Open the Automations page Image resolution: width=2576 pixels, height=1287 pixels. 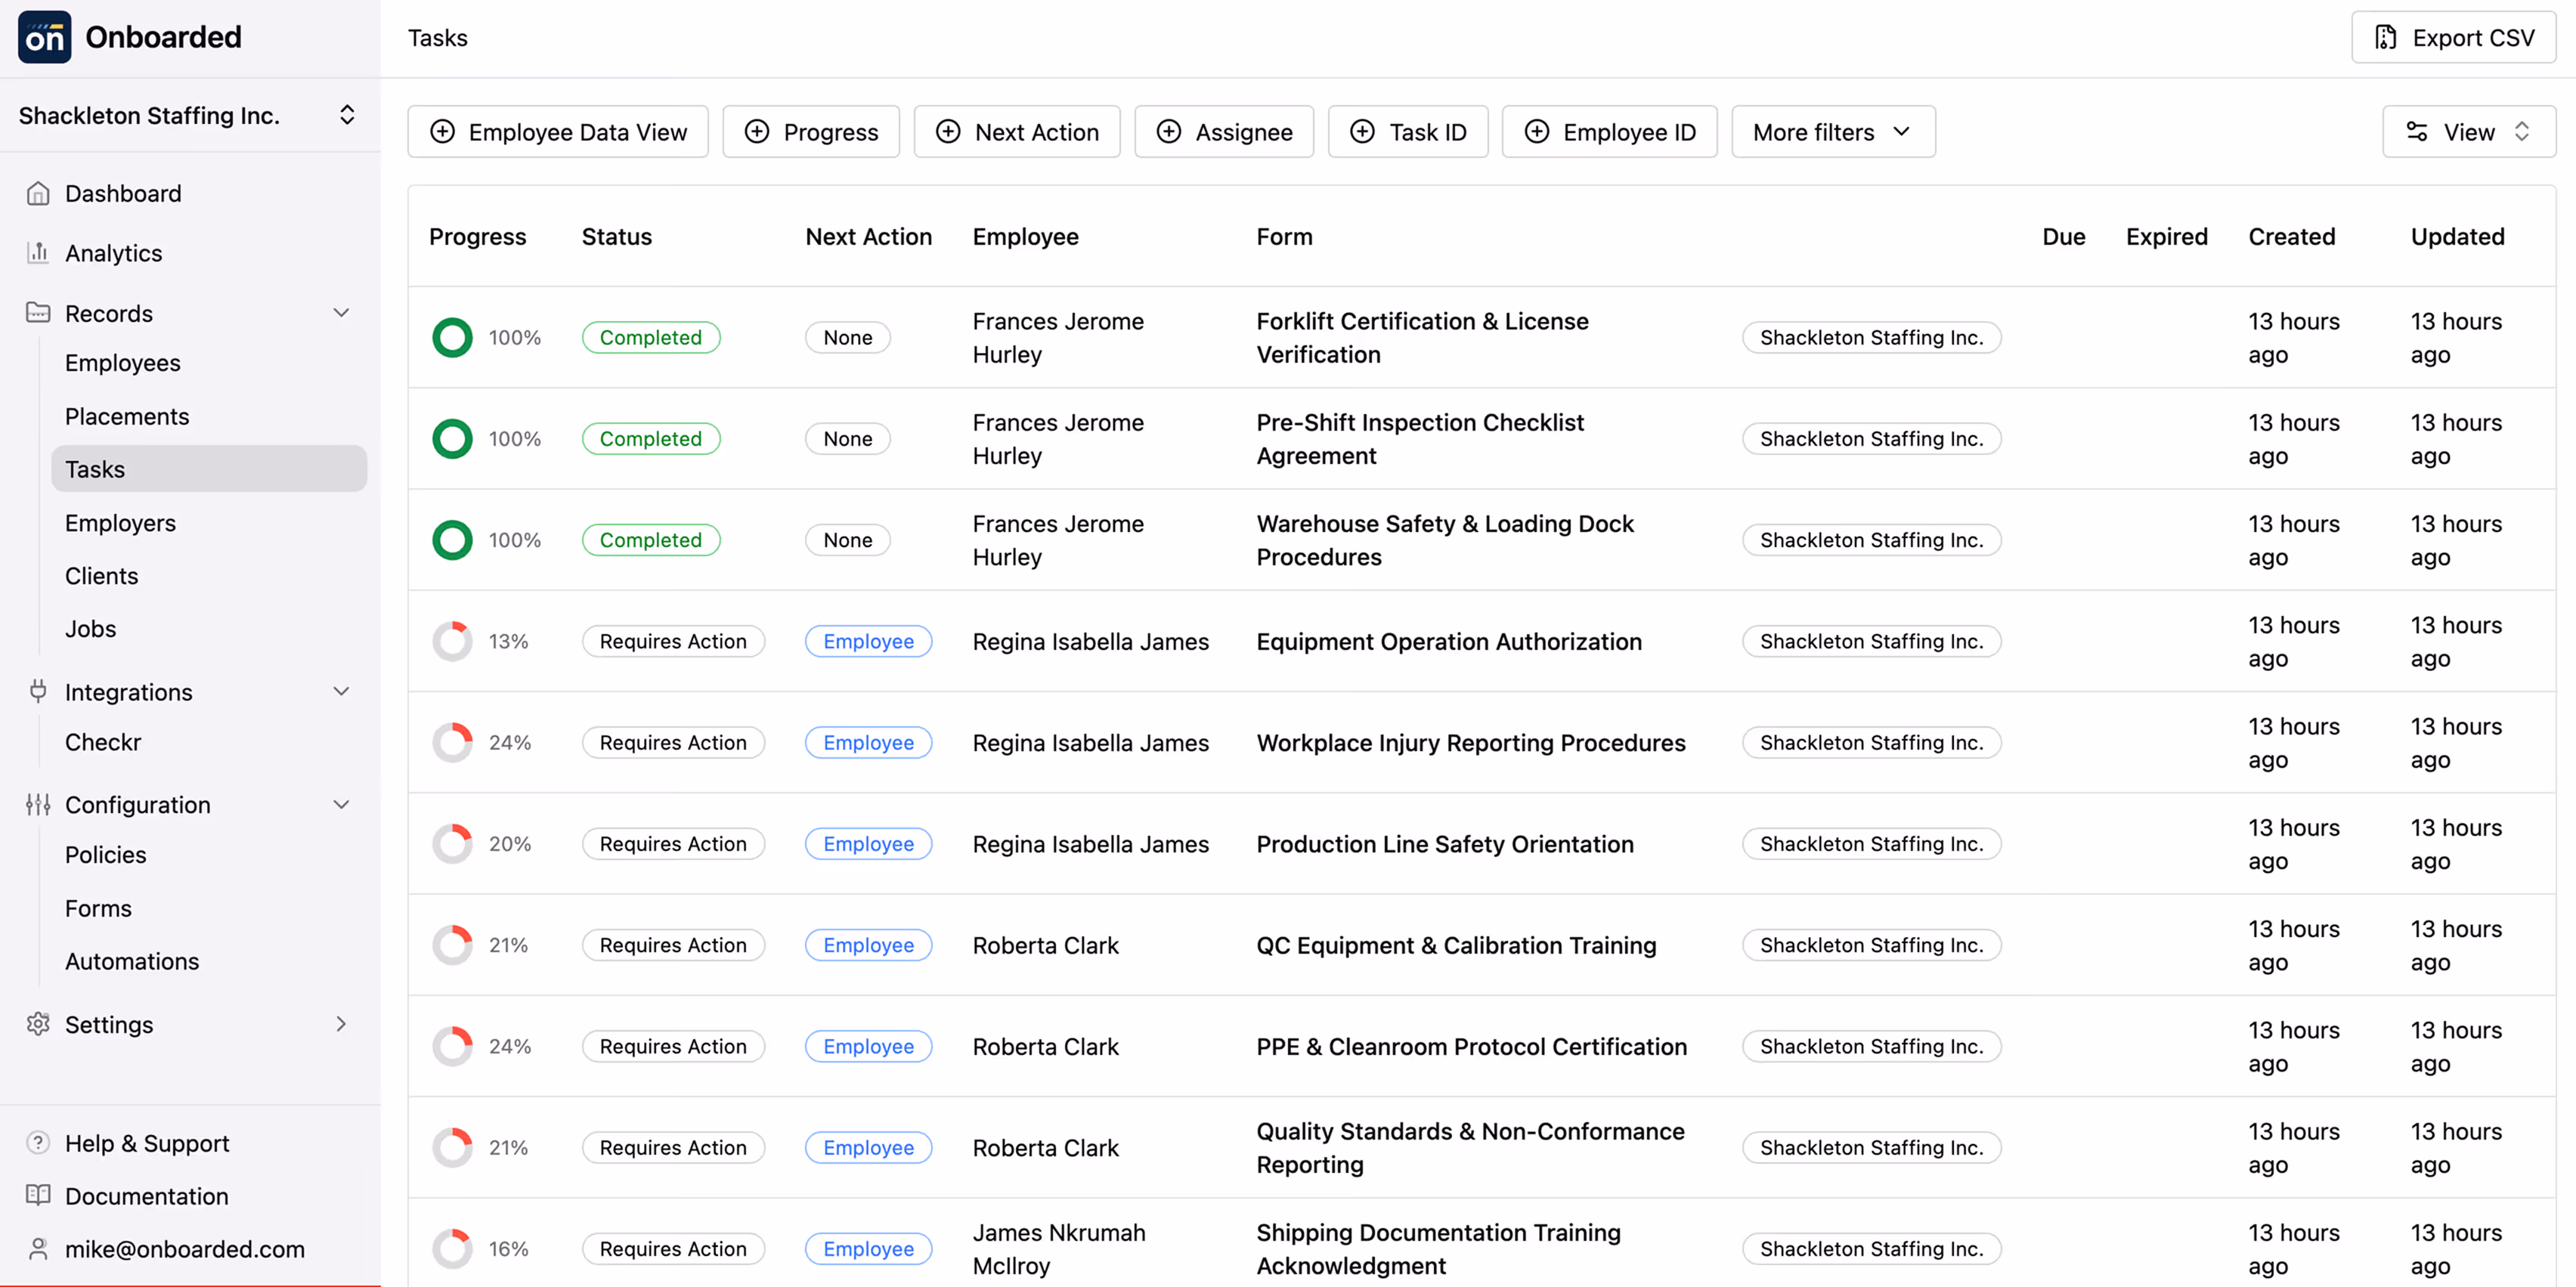[x=131, y=961]
